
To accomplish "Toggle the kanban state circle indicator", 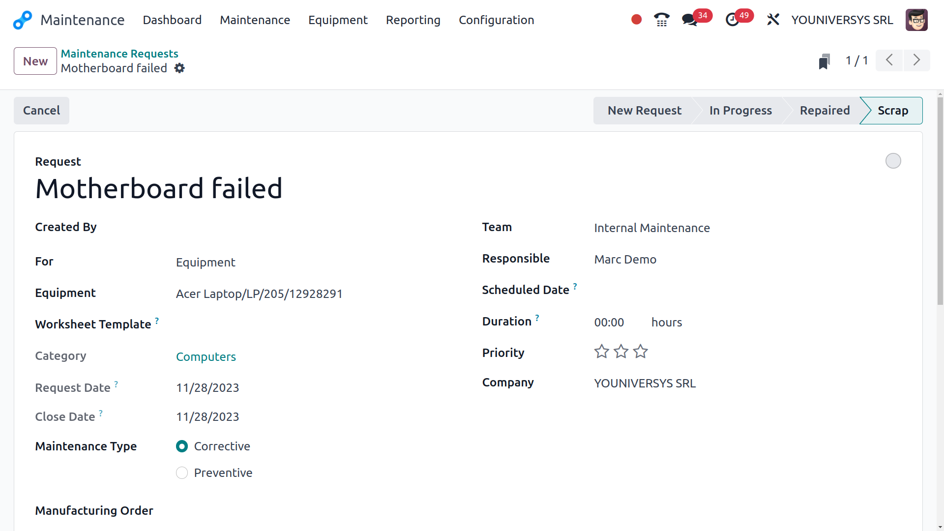I will click(893, 161).
